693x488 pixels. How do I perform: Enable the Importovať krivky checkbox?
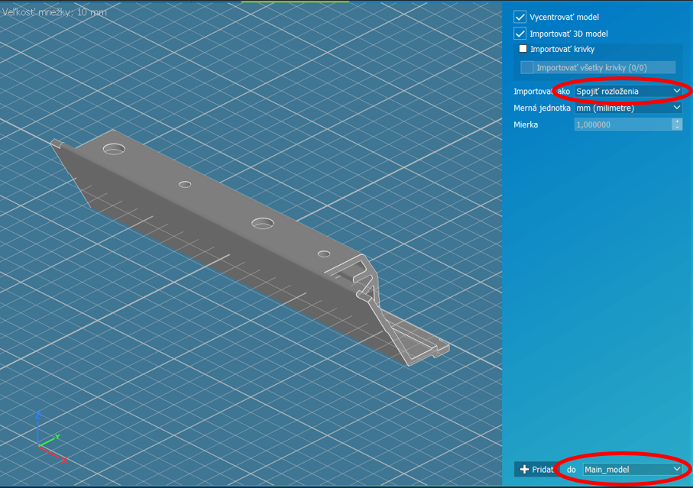[523, 49]
